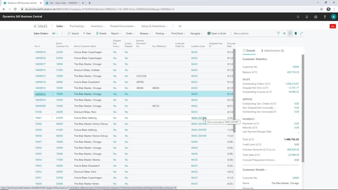338x190 pixels.
Task: Open sales order 14000012
Action: point(40,94)
